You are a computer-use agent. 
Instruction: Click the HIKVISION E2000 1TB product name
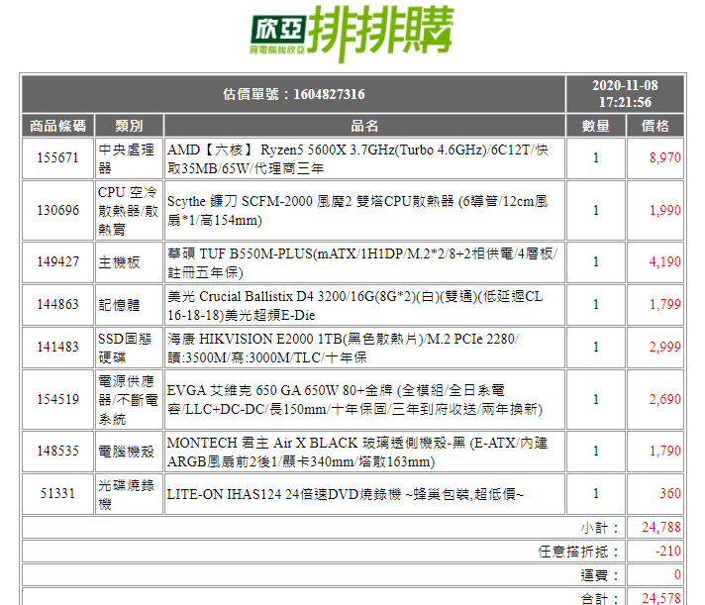pyautogui.click(x=343, y=348)
